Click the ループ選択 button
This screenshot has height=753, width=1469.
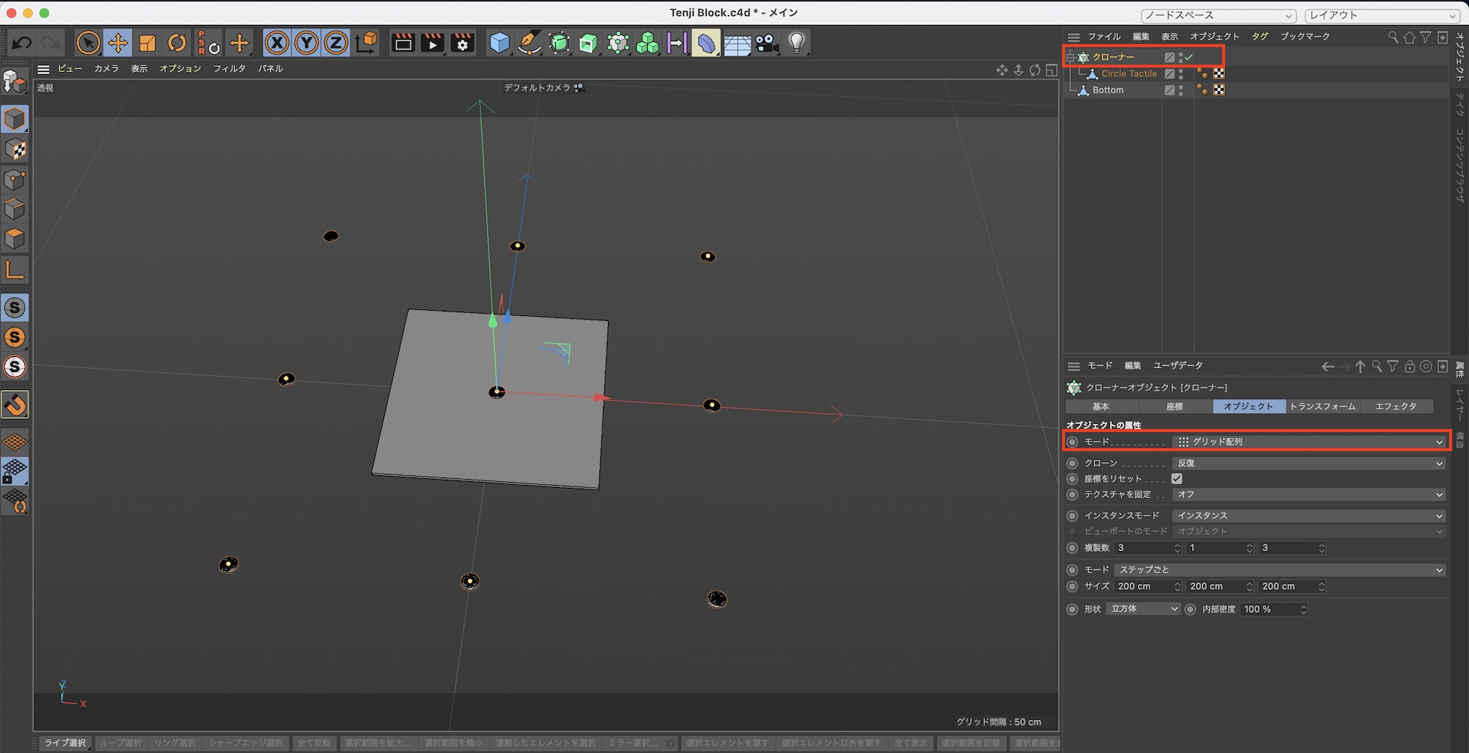coord(120,743)
